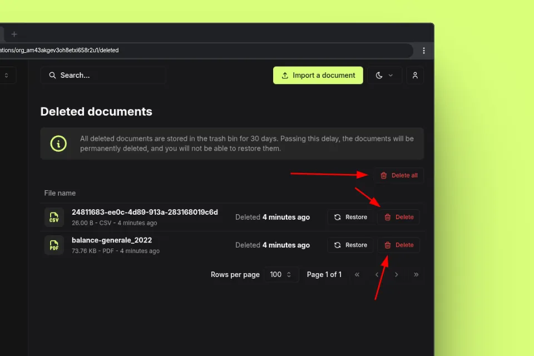This screenshot has height=356, width=534.
Task: Click Import a document button
Action: coord(318,76)
